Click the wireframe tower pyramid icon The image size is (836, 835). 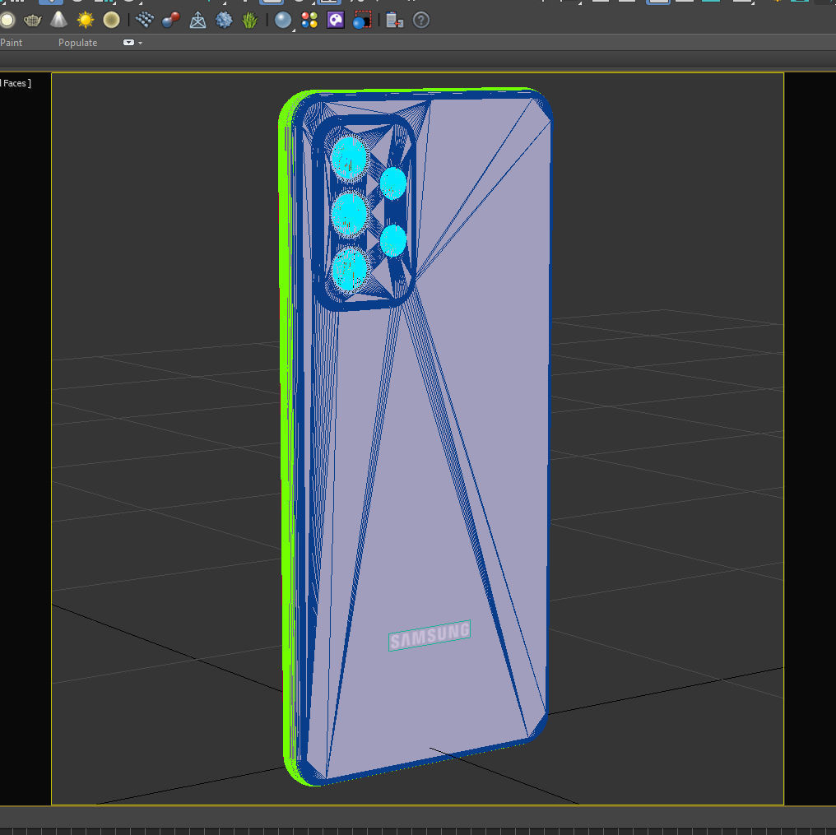coord(197,21)
